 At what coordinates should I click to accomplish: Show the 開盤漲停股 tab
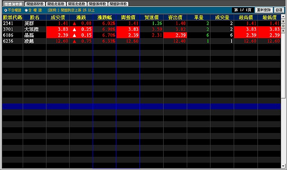pos(98,4)
